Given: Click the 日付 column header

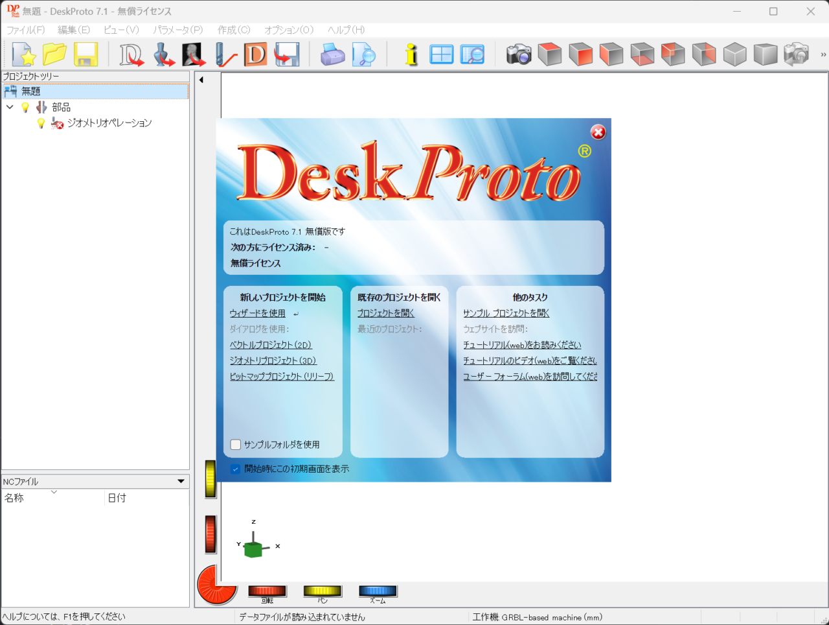Looking at the screenshot, I should pos(147,497).
